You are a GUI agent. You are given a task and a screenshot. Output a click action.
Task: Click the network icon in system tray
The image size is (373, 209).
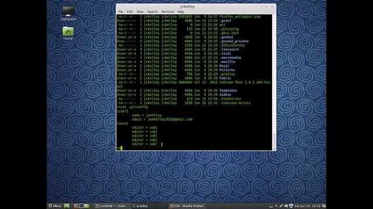(271, 206)
